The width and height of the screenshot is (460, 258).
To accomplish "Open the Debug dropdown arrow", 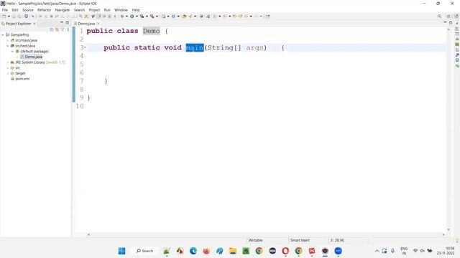I will point(126,16).
